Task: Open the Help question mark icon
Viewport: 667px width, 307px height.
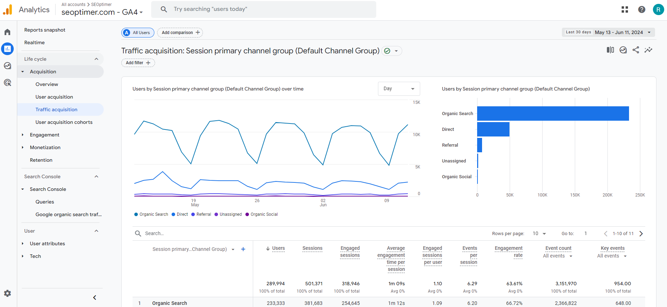Action: [641, 9]
